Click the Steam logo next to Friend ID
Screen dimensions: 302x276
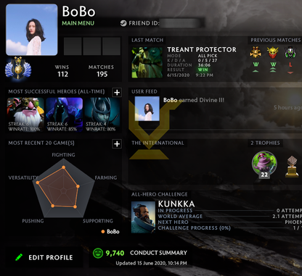click(x=123, y=23)
